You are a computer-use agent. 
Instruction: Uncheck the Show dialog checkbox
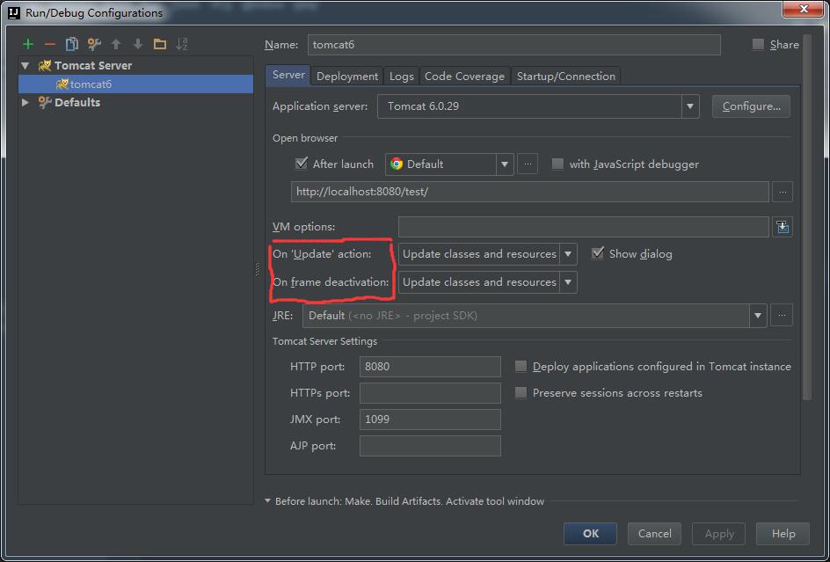(x=598, y=253)
